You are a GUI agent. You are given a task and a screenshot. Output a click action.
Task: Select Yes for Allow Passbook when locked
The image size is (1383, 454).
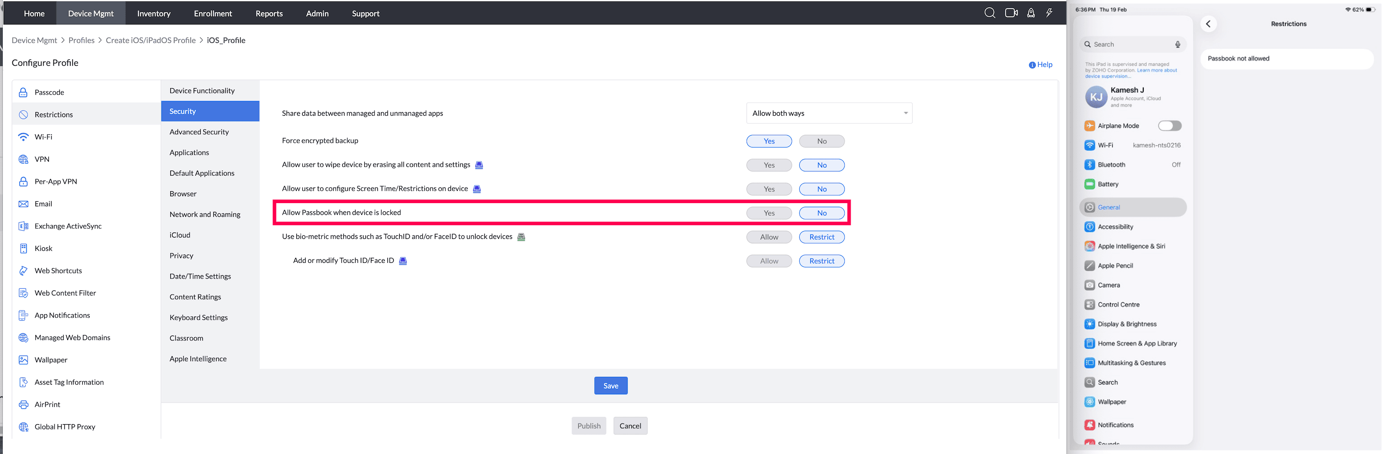coord(769,213)
